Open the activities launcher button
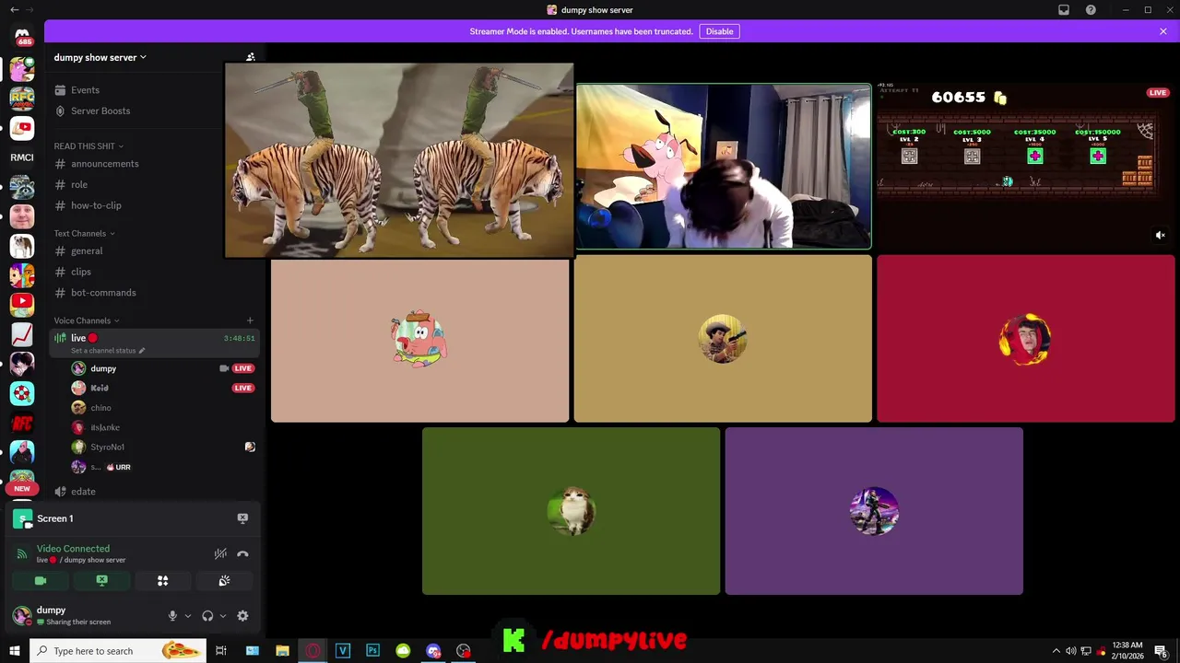Image resolution: width=1180 pixels, height=663 pixels. pos(163,581)
